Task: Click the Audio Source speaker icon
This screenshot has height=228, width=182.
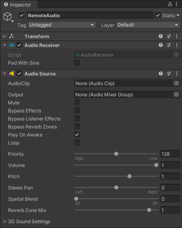Action: (x=12, y=73)
